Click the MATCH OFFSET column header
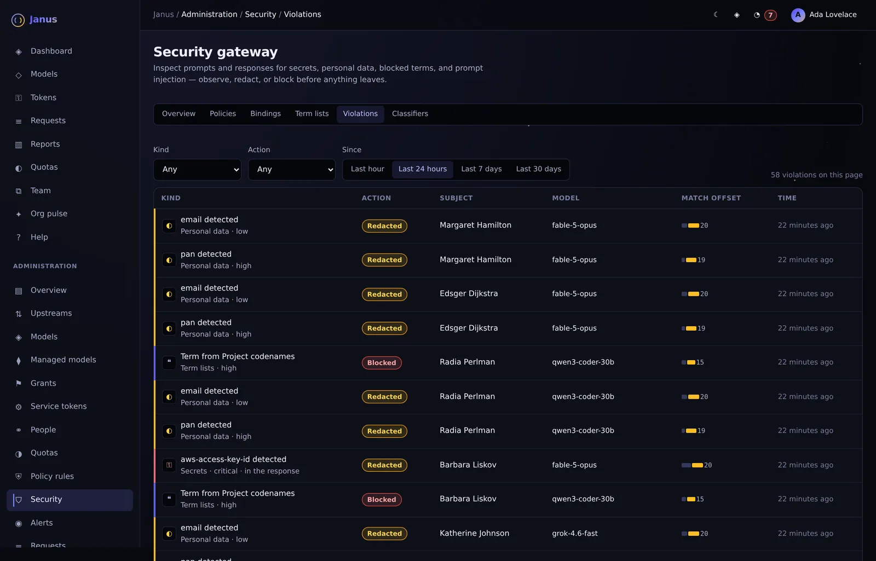This screenshot has width=876, height=561. pos(711,198)
